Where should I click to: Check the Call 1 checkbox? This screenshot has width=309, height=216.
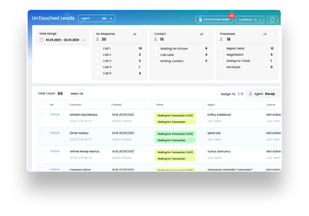98,49
